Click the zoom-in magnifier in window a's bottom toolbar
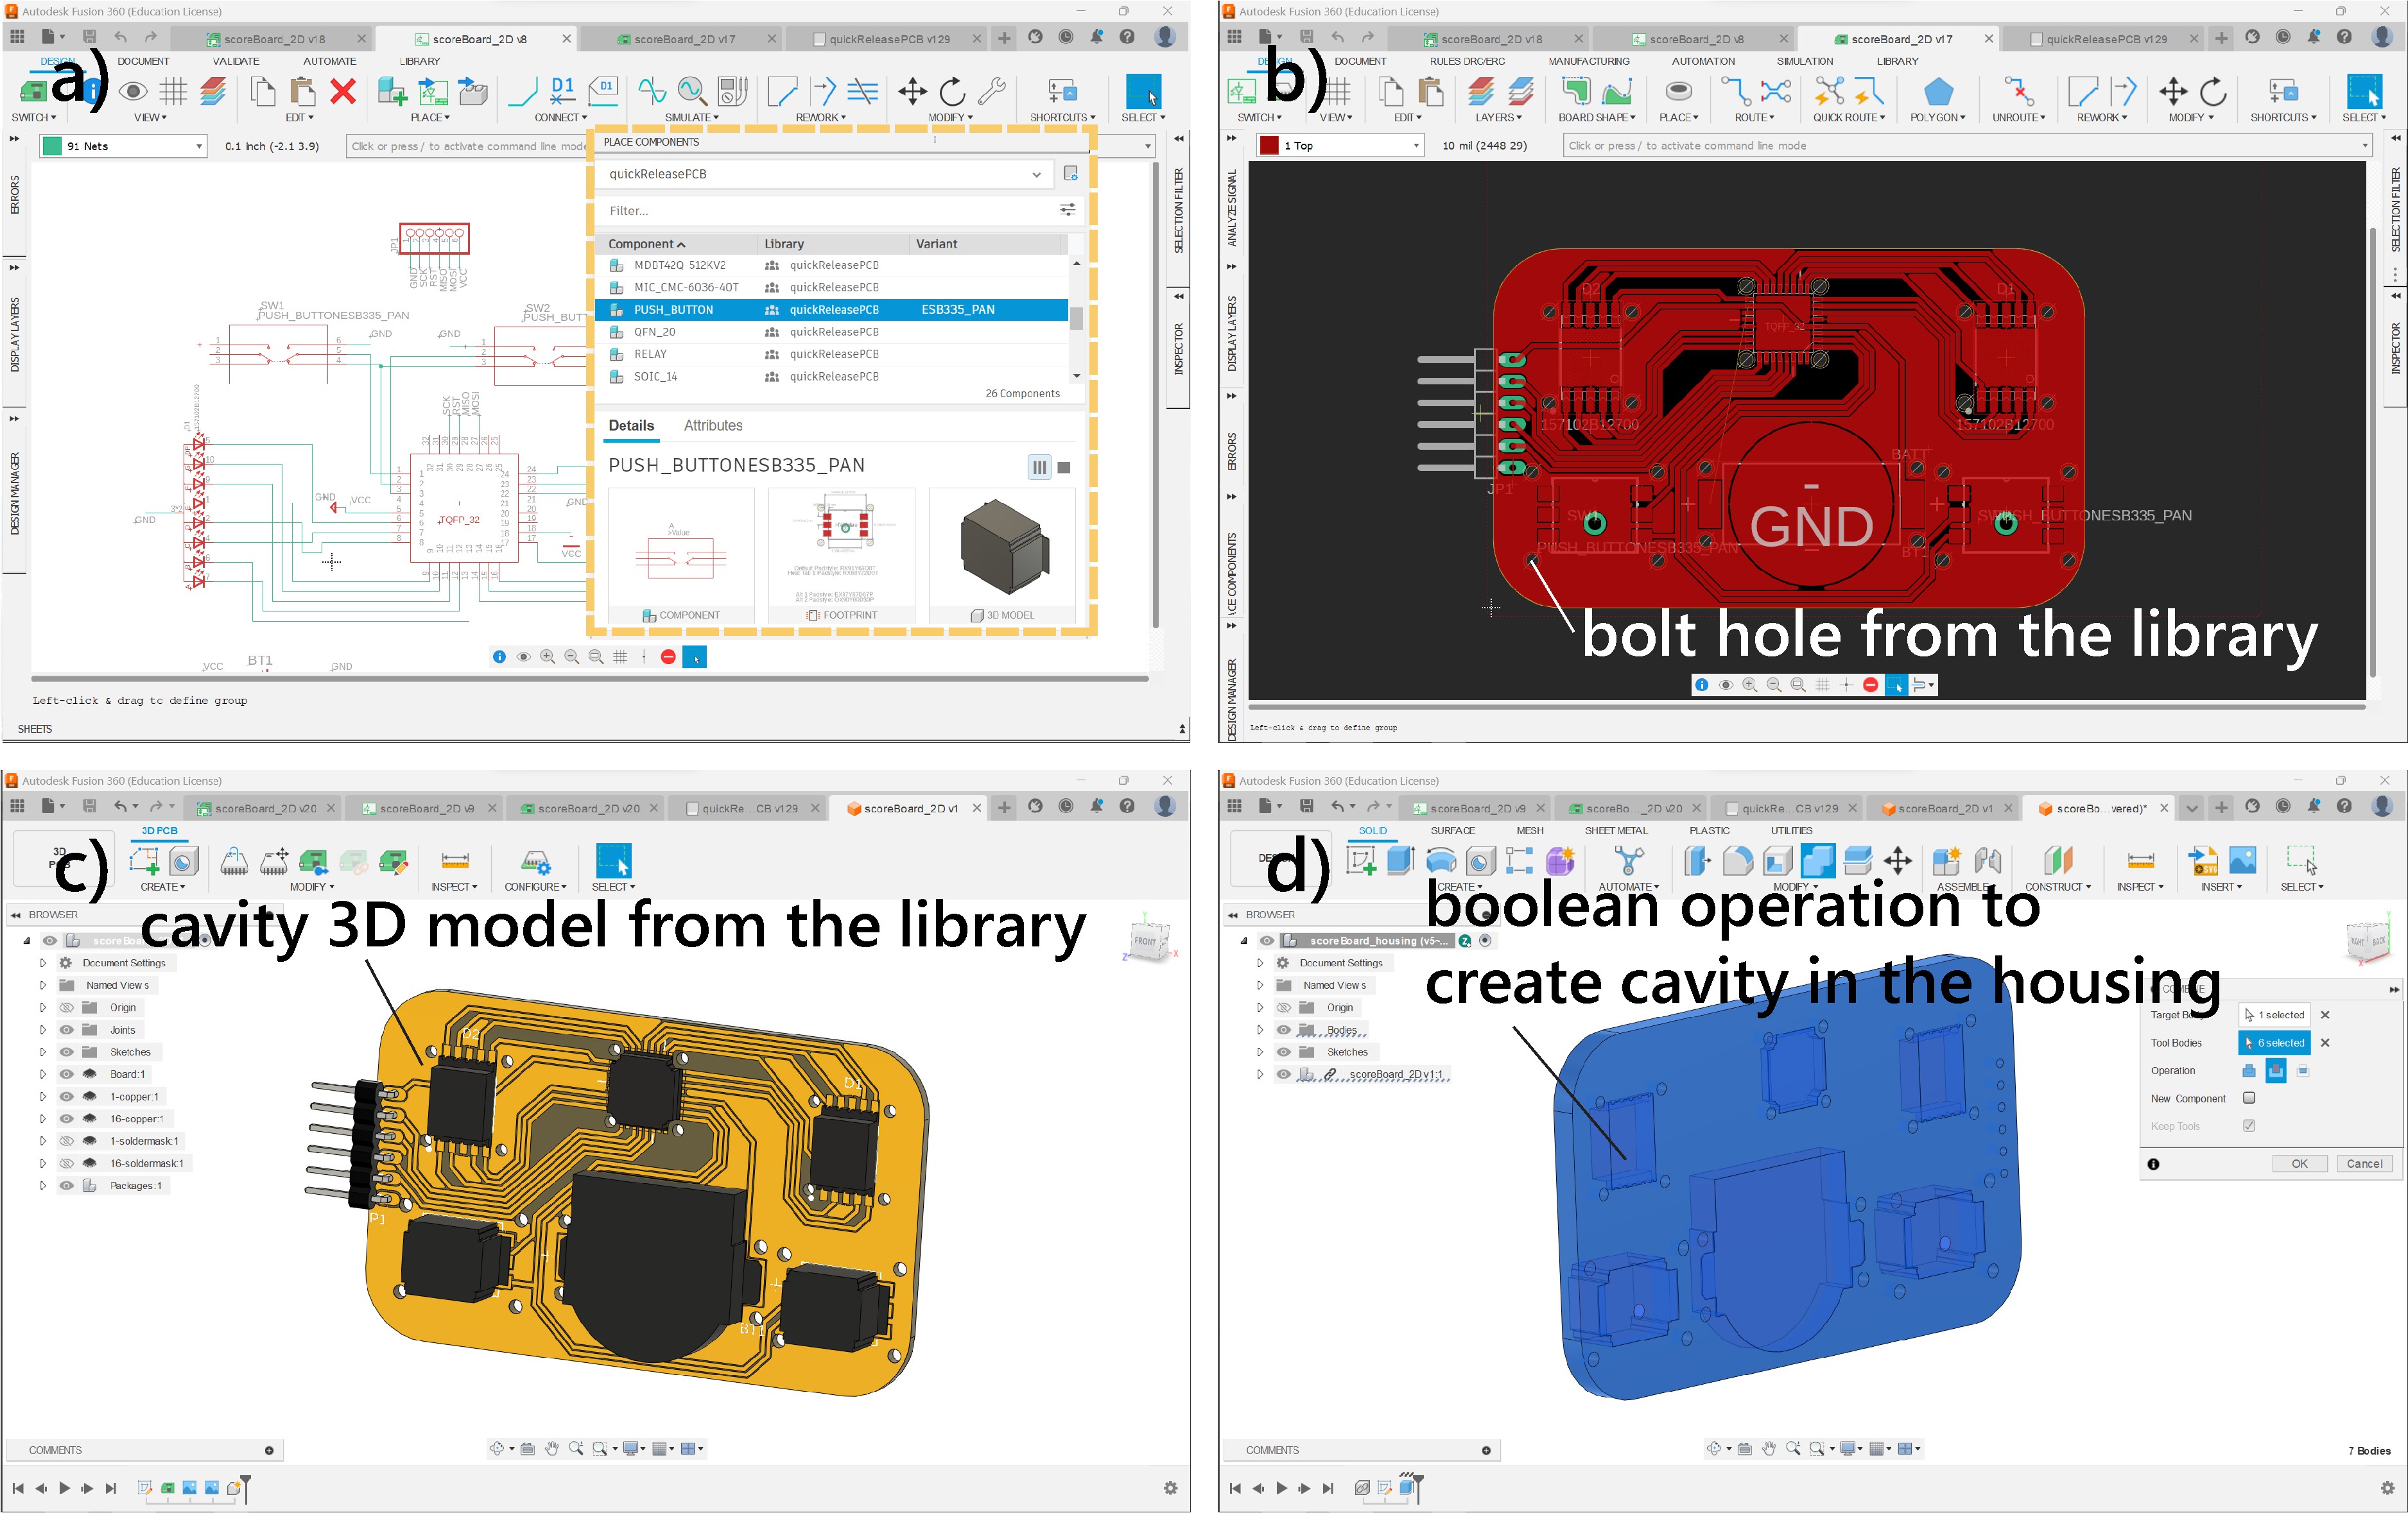 pyautogui.click(x=547, y=656)
